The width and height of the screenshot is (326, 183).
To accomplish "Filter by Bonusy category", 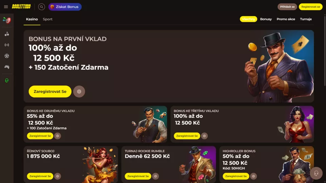I will tap(266, 19).
